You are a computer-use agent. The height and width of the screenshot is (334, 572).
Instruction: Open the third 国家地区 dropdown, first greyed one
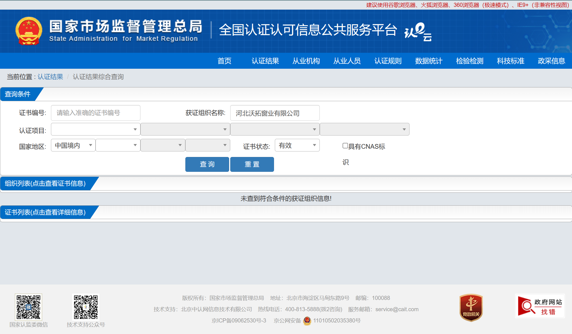[163, 145]
